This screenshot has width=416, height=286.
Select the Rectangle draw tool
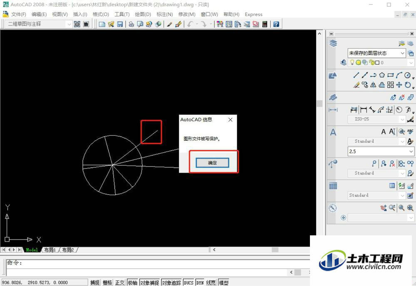click(x=390, y=75)
